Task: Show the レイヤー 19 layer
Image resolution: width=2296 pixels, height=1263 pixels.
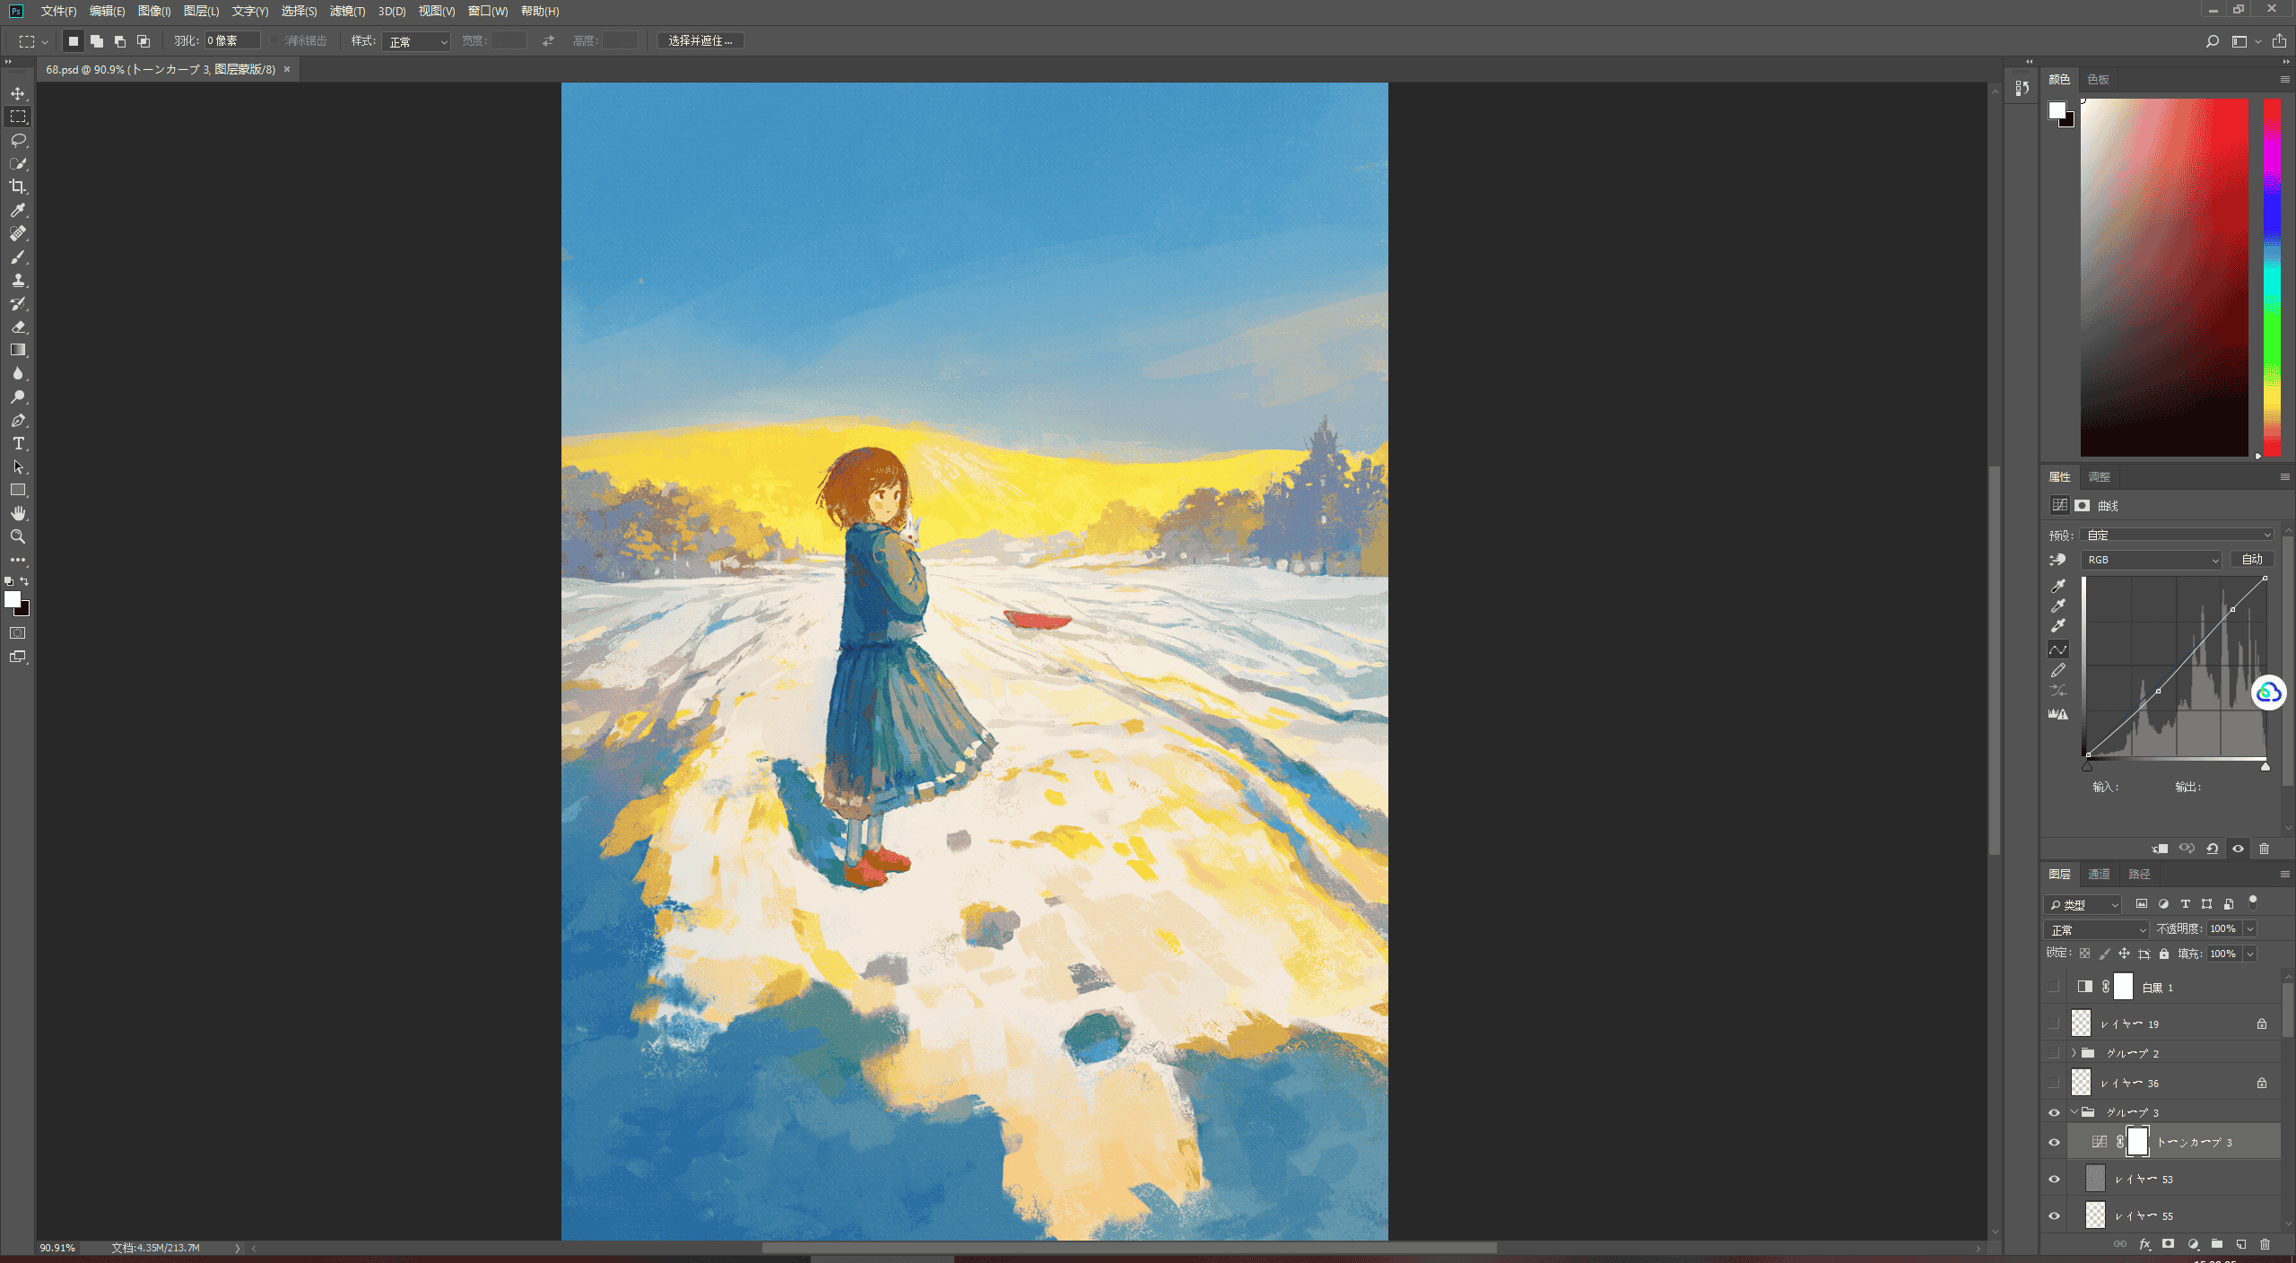Action: pos(2054,1023)
